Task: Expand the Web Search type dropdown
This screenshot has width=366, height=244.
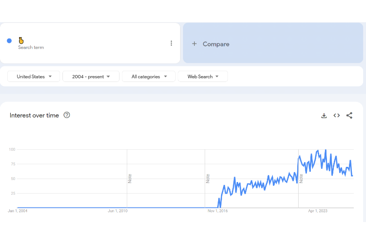Action: coord(203,77)
